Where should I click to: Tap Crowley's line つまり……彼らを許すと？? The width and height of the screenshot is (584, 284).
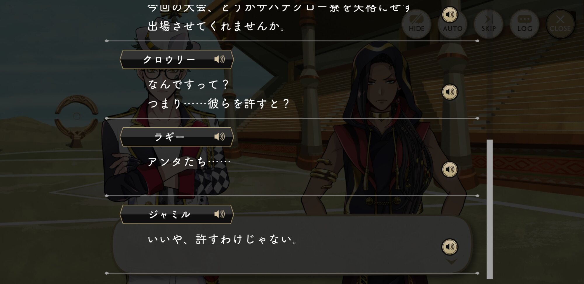tap(218, 104)
